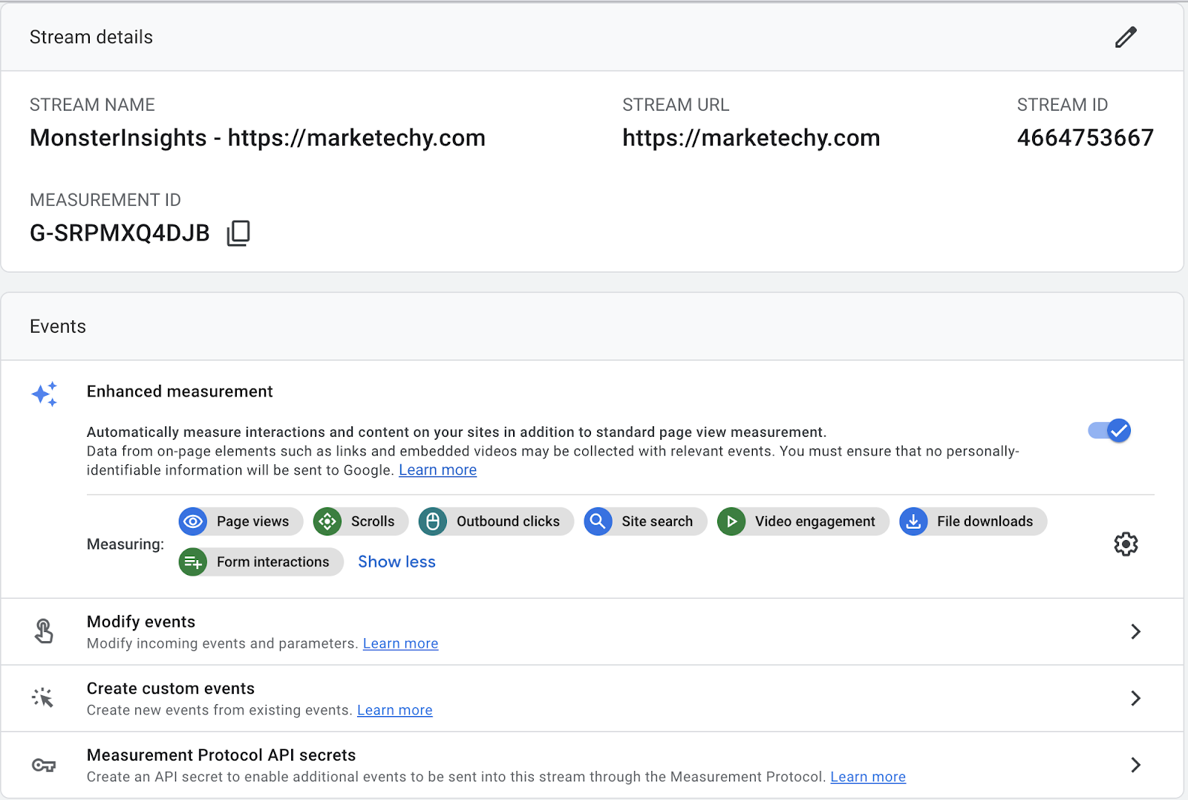Click the Stream details header

point(91,37)
